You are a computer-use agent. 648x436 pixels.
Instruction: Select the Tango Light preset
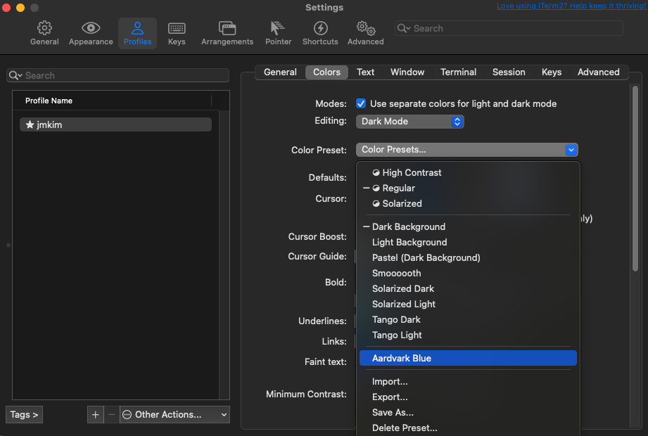[x=468, y=335]
